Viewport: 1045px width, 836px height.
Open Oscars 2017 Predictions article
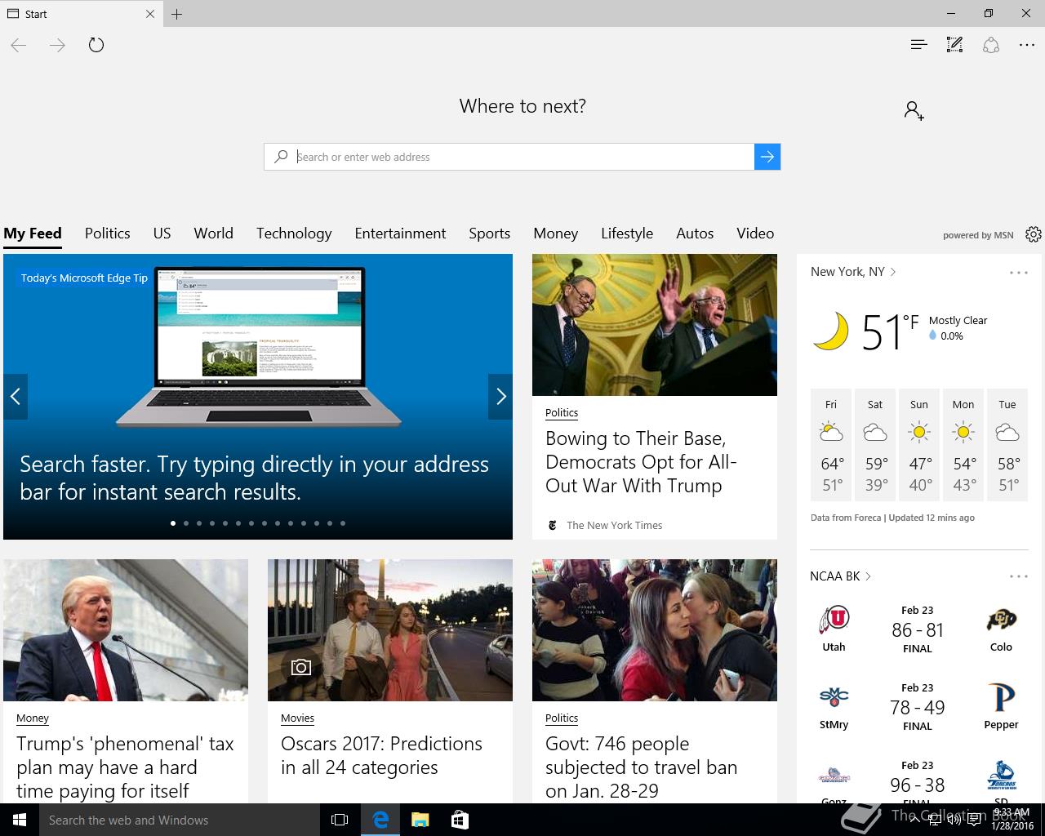[x=381, y=755]
